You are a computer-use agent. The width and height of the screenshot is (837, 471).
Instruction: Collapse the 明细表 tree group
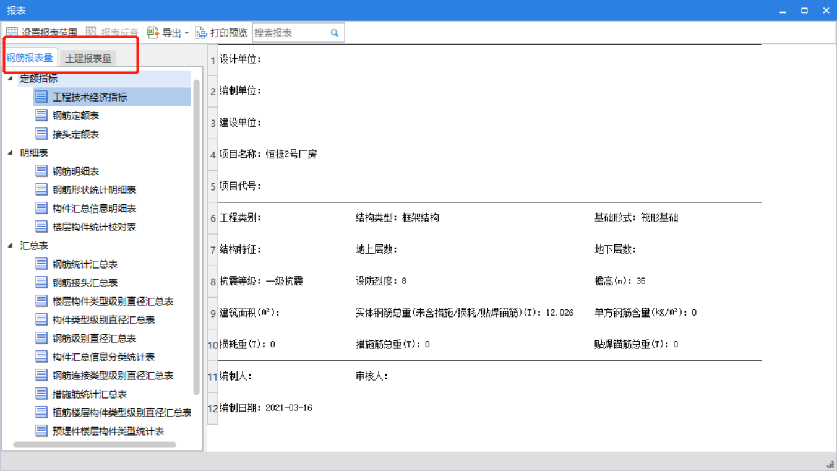pyautogui.click(x=11, y=152)
